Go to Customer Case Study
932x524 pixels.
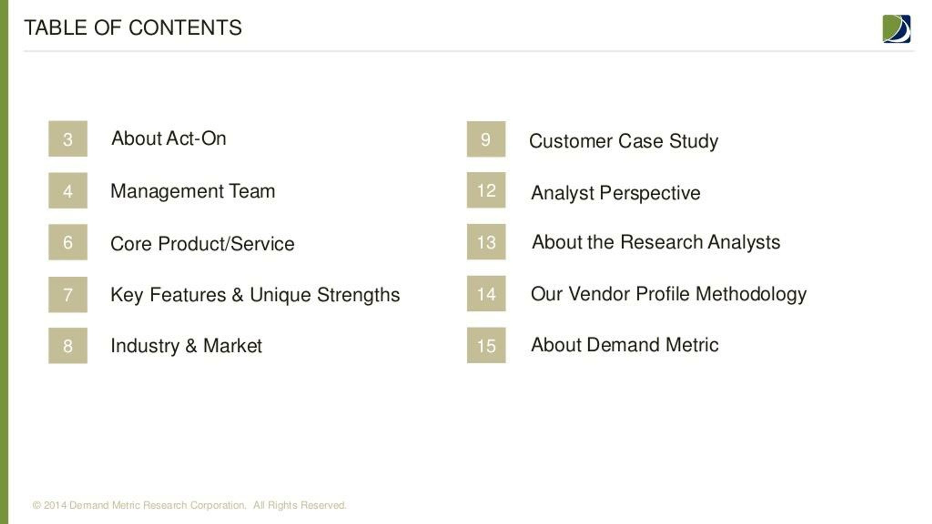(x=624, y=141)
